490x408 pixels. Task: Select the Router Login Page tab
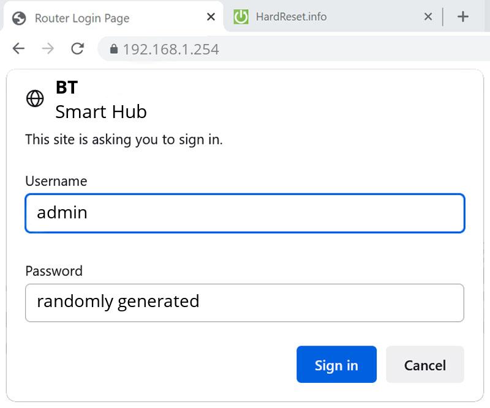tap(92, 18)
